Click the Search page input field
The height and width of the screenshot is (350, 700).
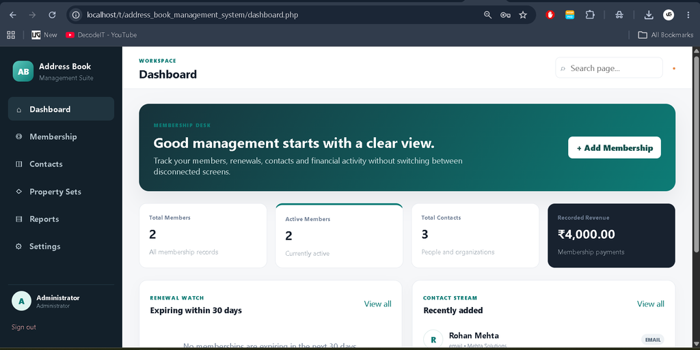[609, 68]
